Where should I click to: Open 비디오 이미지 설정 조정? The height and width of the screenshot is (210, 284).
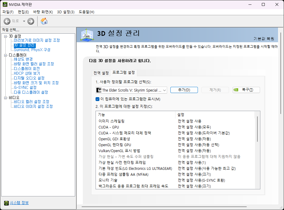coord(33,106)
